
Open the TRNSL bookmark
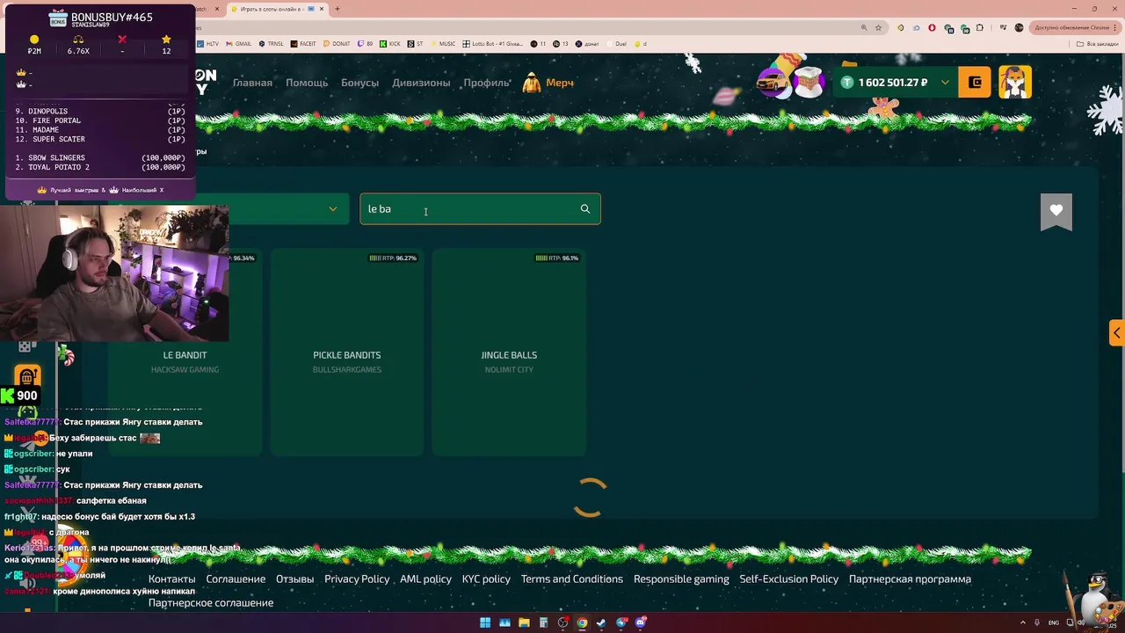coord(272,44)
